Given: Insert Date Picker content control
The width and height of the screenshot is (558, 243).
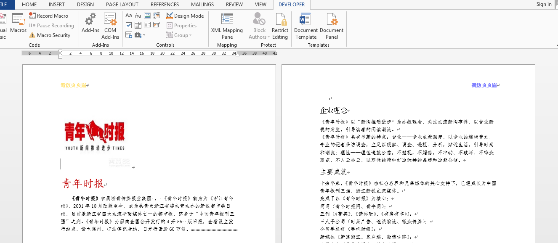Looking at the screenshot, I should (157, 25).
